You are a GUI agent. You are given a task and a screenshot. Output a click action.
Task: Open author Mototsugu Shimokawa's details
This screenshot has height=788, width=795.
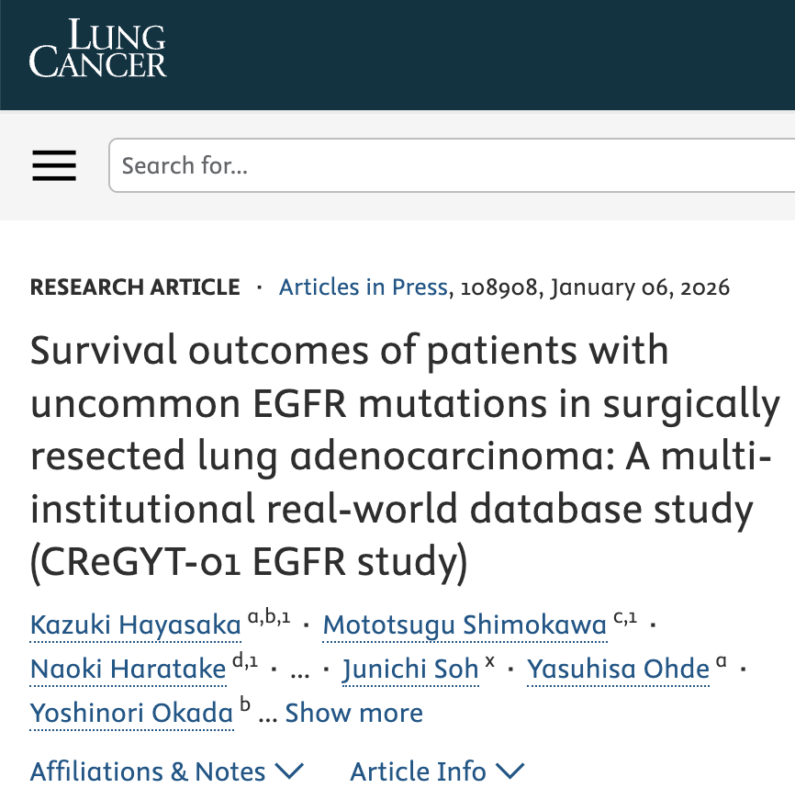coord(465,625)
